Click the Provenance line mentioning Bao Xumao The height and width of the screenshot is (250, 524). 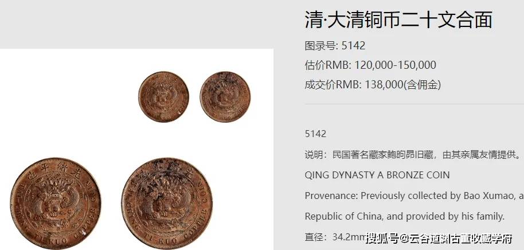(414, 196)
